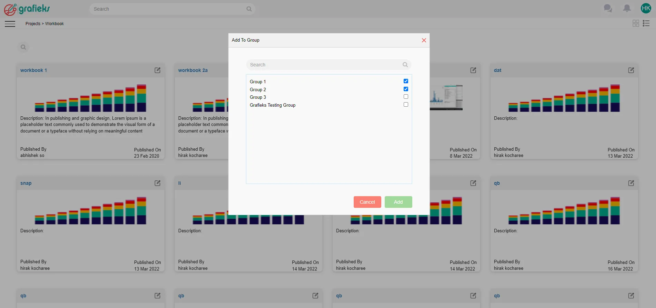This screenshot has height=308, width=656.
Task: Click the workbook 1 chart thumbnail
Action: tap(90, 98)
